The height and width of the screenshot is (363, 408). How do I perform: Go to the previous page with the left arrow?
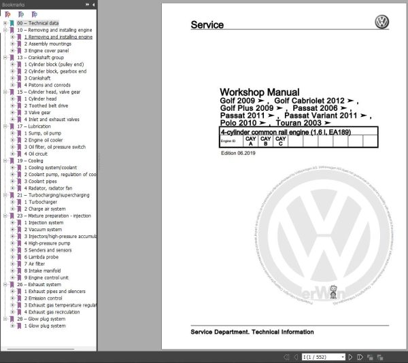[296, 357]
